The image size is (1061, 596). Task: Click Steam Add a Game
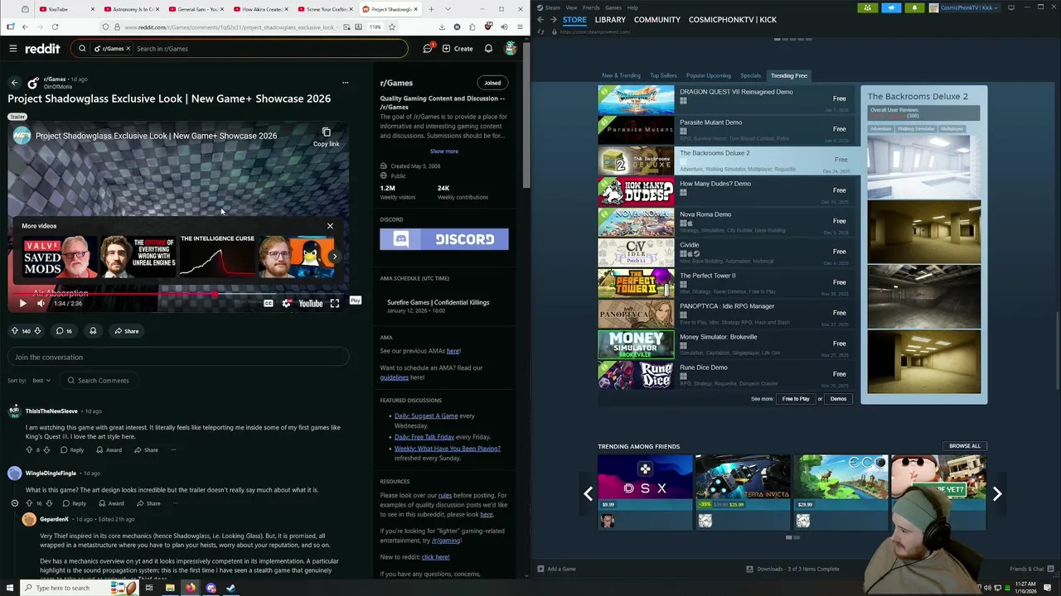pyautogui.click(x=556, y=570)
